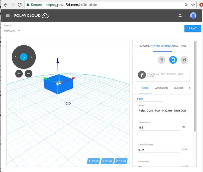Click the Temperature field showing 185
This screenshot has width=203, height=172.
coord(159,128)
